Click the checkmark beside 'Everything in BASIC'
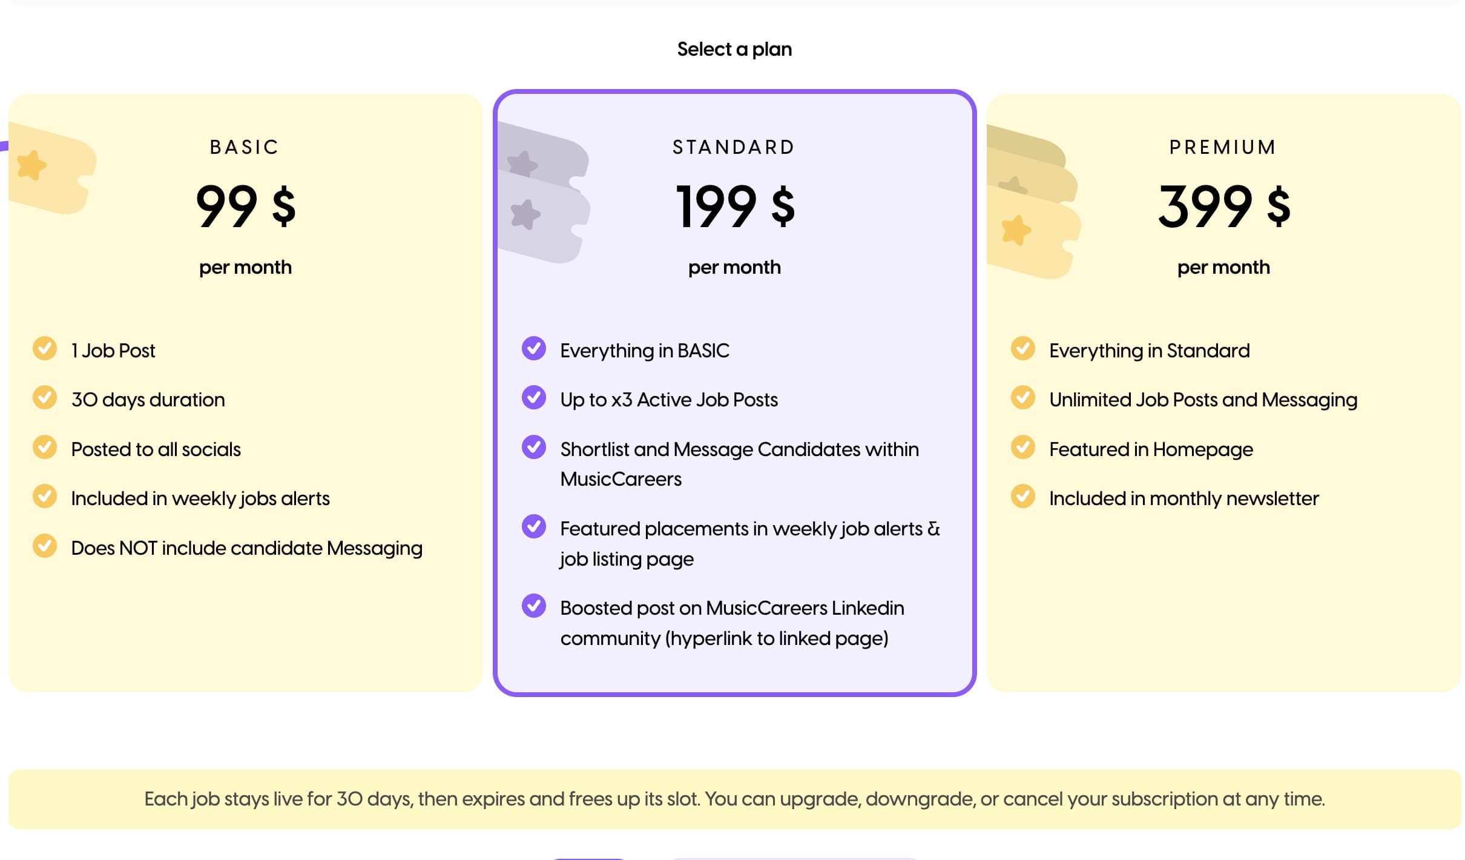 (533, 349)
